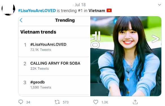Click the 573 retweets count
The height and width of the screenshot is (106, 165).
pos(66,102)
